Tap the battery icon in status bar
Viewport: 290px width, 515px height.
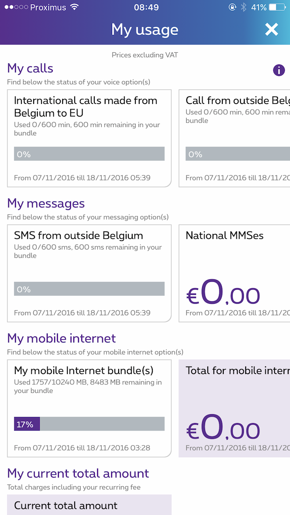(x=277, y=7)
